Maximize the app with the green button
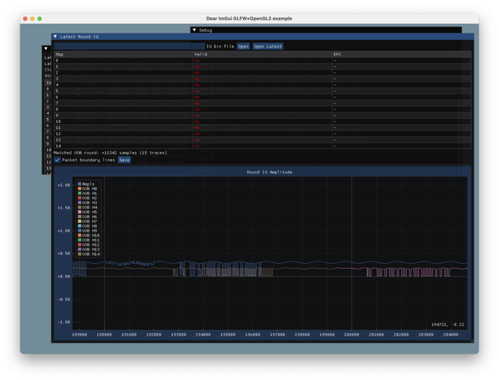The width and height of the screenshot is (499, 380). click(39, 19)
